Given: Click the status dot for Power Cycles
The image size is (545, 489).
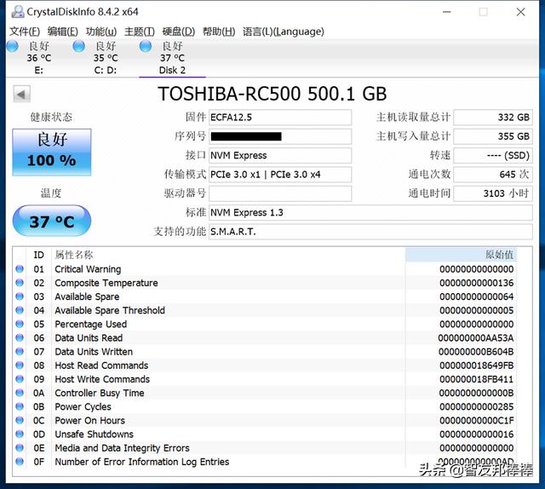Looking at the screenshot, I should tap(20, 406).
